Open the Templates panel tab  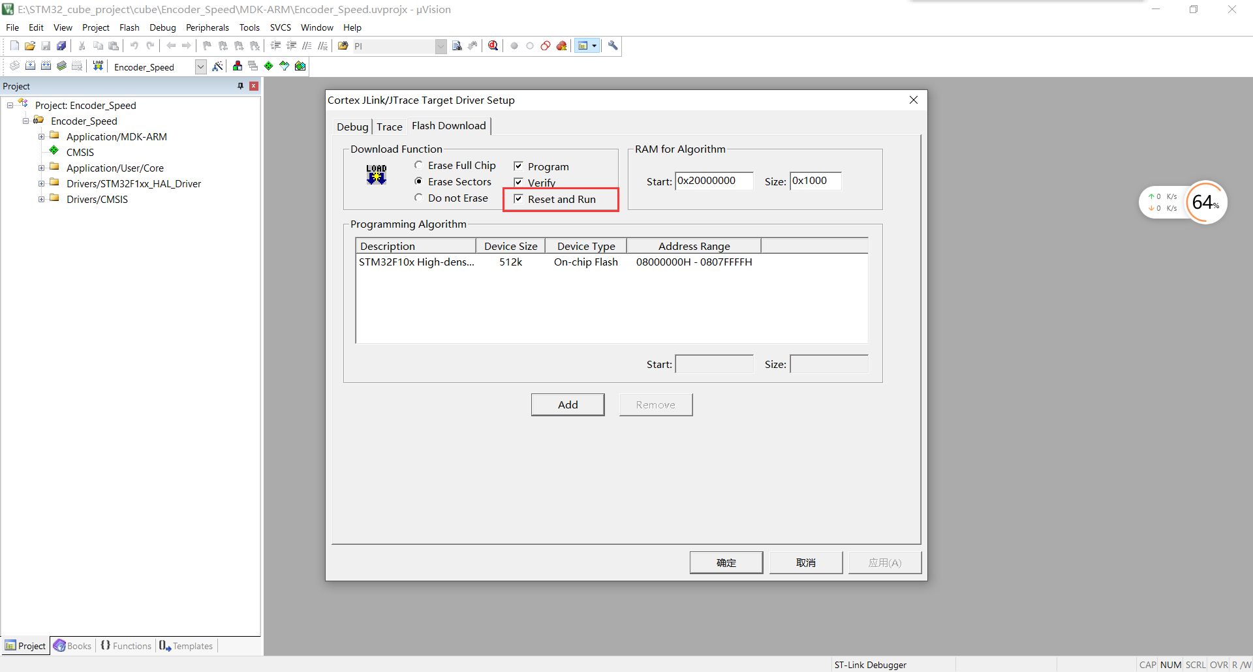(186, 646)
